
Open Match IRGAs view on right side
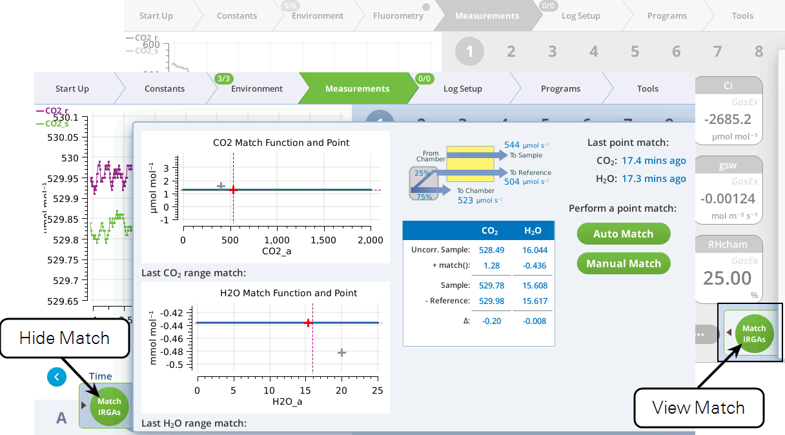pyautogui.click(x=754, y=333)
